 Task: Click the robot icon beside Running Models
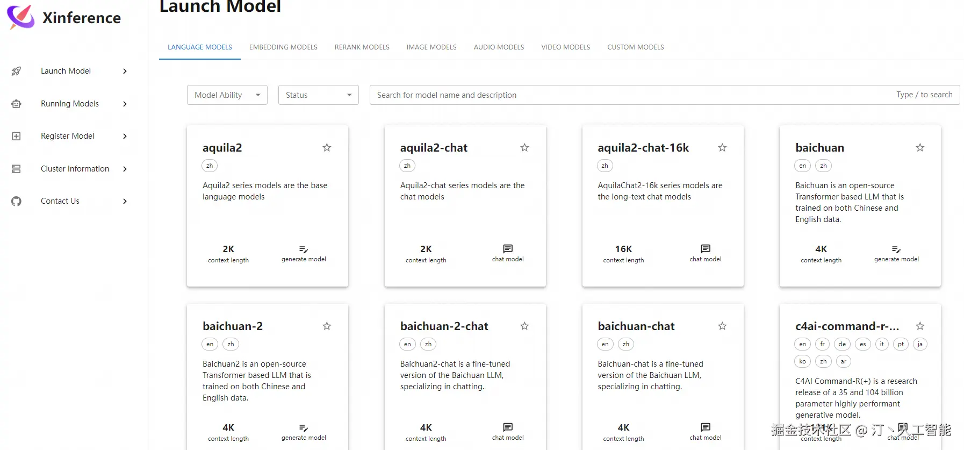[x=17, y=104]
